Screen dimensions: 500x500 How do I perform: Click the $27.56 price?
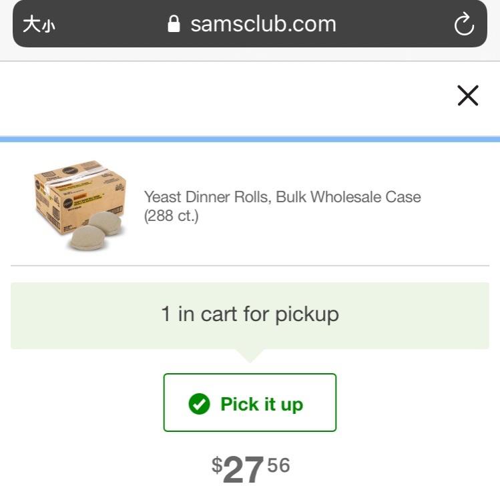coord(251,469)
